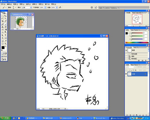Expand the opacity 100% dropdown arrow
This screenshot has height=120, width=150.
click(x=45, y=7)
